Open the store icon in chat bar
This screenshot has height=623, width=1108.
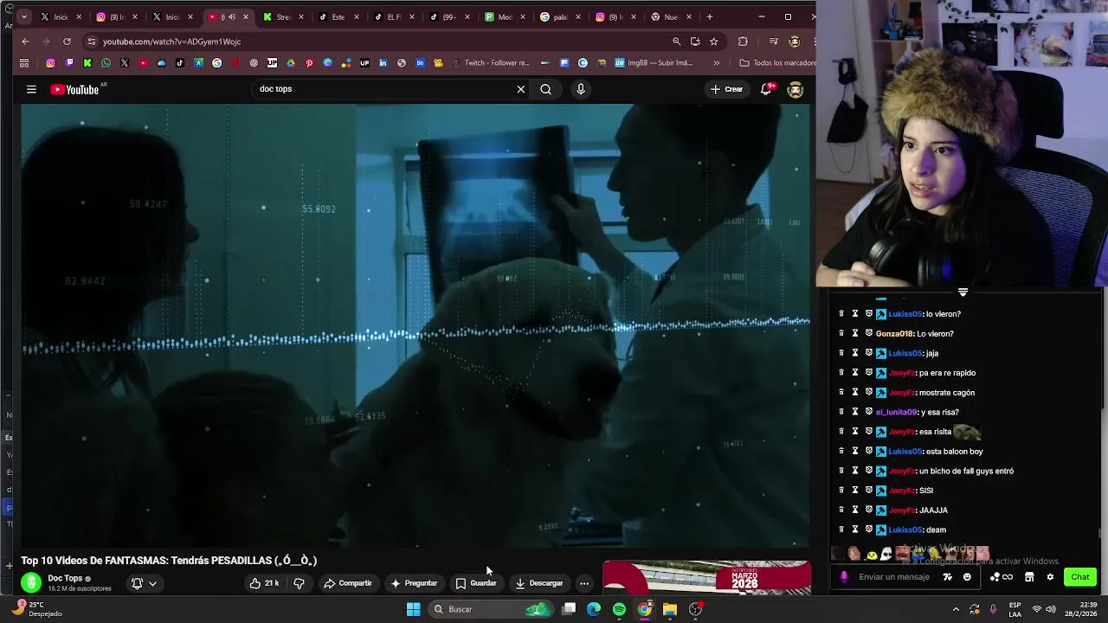click(1029, 577)
